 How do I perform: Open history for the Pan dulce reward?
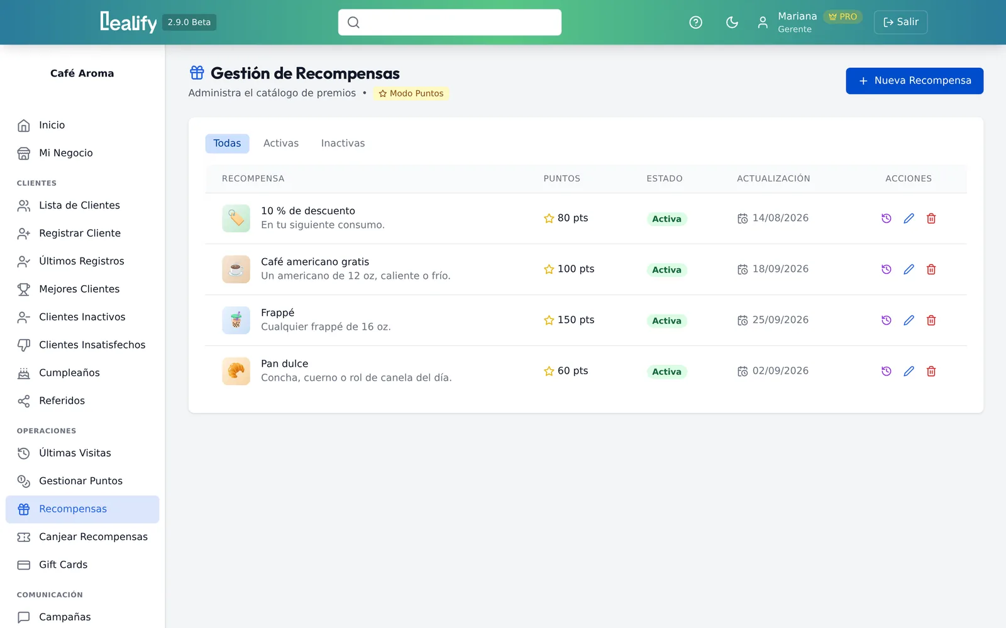(x=886, y=371)
